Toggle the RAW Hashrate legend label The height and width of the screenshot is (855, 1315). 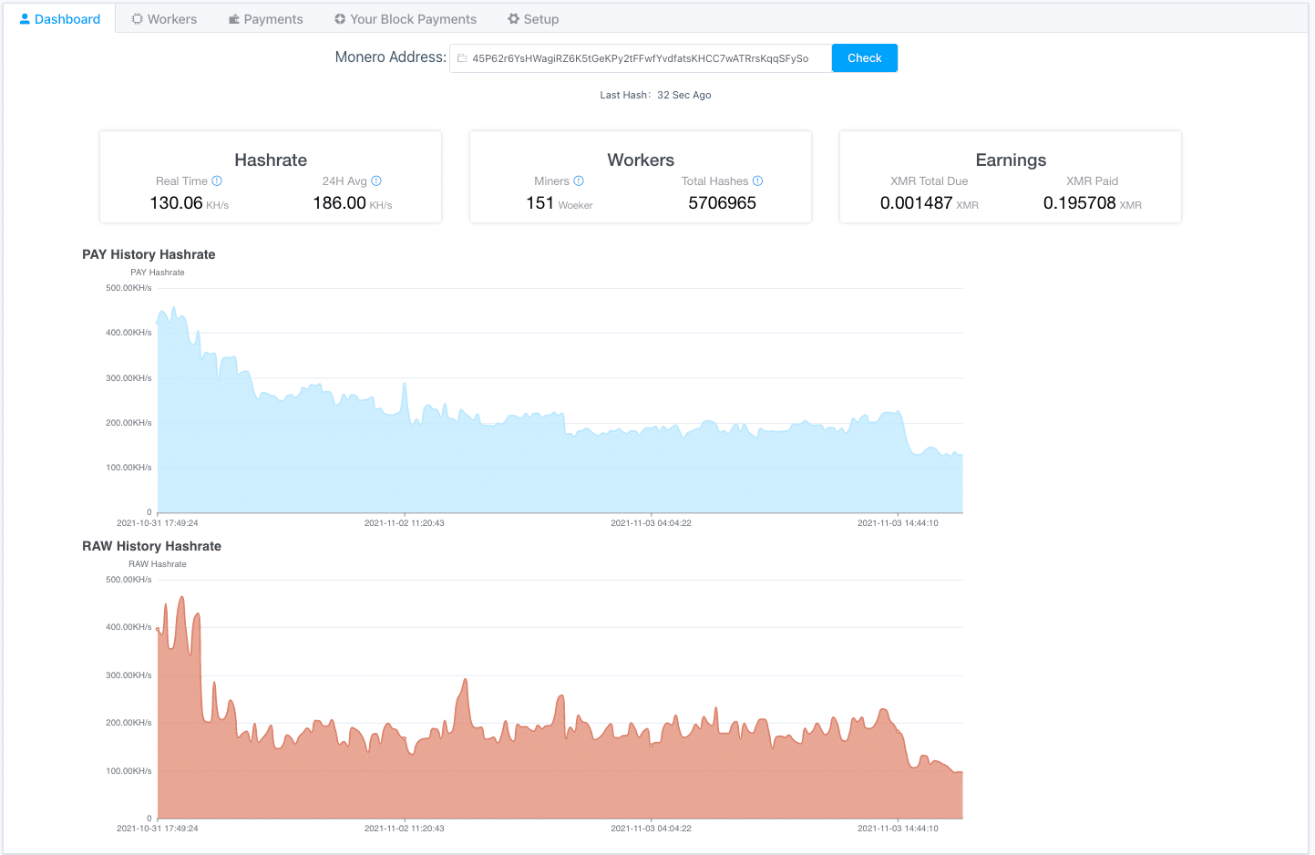tap(157, 564)
